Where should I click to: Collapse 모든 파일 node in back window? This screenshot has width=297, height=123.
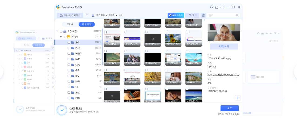16,50
